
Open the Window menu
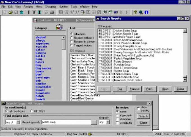85,7
